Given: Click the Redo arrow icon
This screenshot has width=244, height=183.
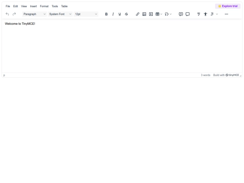Looking at the screenshot, I should pos(14,14).
